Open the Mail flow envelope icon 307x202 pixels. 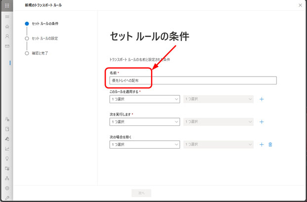7,46
